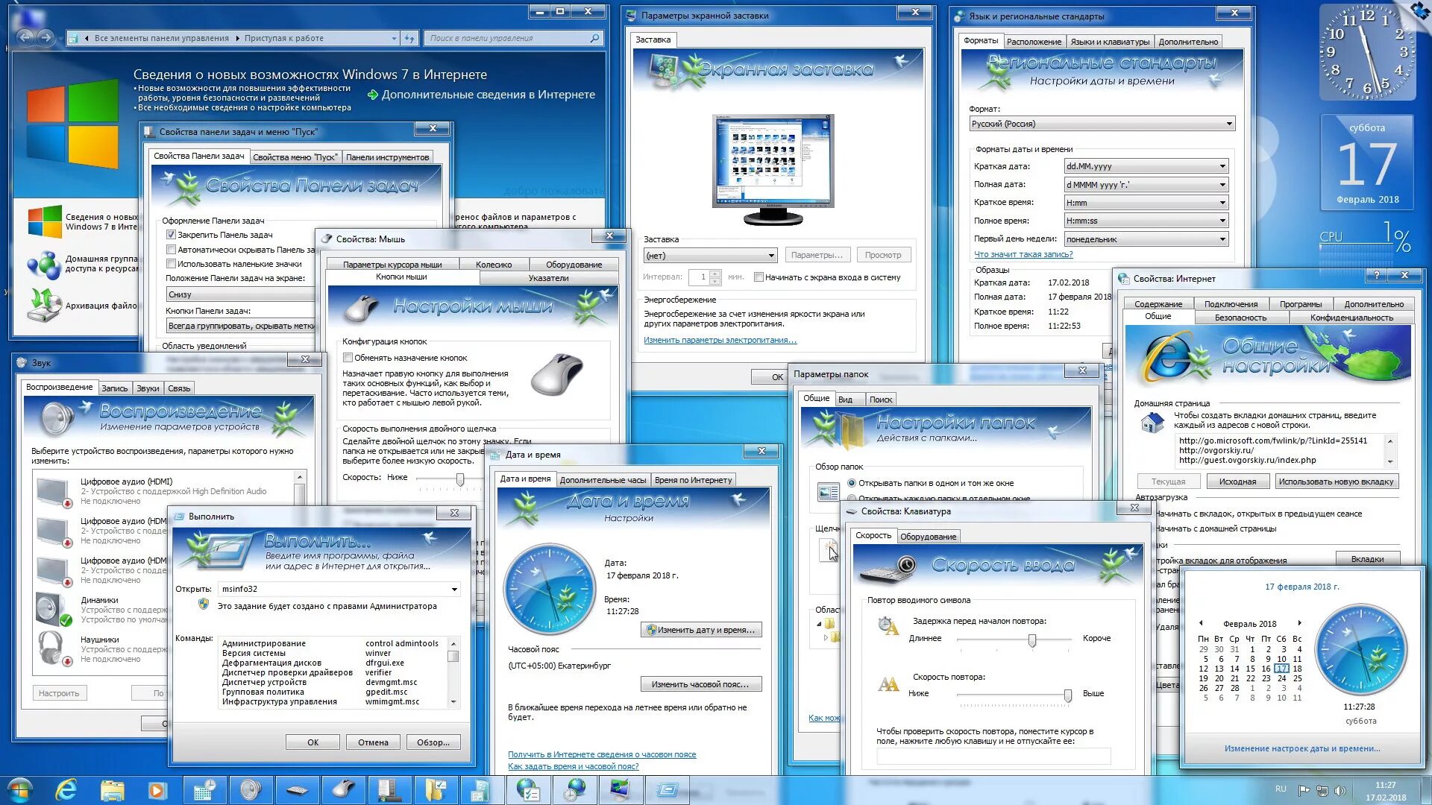Toggle 'Закрепить Панель задач' checkbox
This screenshot has width=1432, height=805.
tap(171, 235)
